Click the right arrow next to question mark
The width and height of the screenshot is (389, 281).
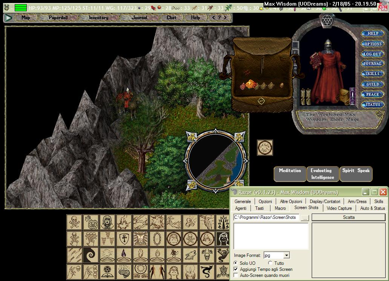[225, 17]
